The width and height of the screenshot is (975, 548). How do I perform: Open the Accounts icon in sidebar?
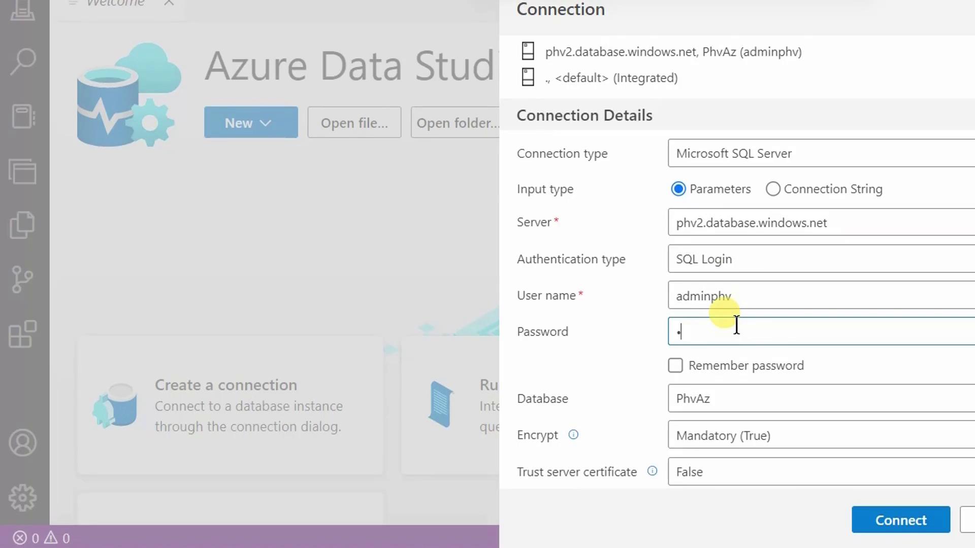tap(23, 443)
